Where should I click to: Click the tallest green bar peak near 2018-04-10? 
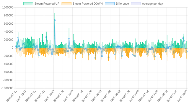55,14
